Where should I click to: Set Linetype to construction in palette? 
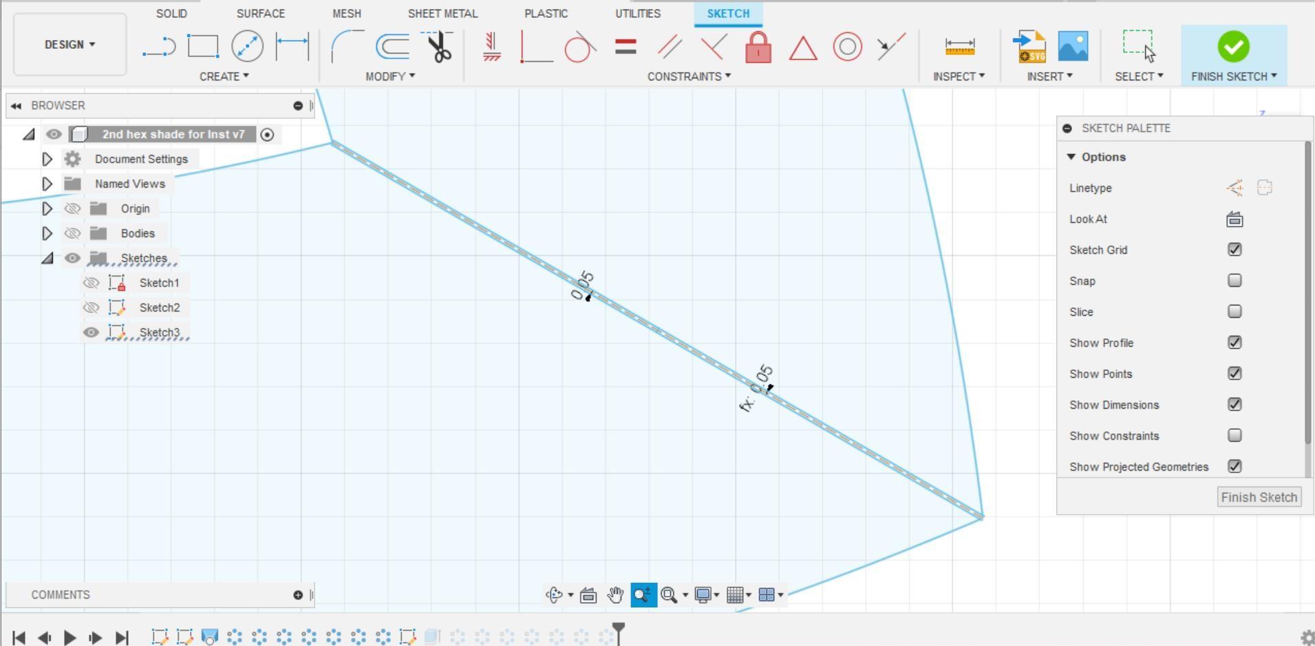[1234, 188]
